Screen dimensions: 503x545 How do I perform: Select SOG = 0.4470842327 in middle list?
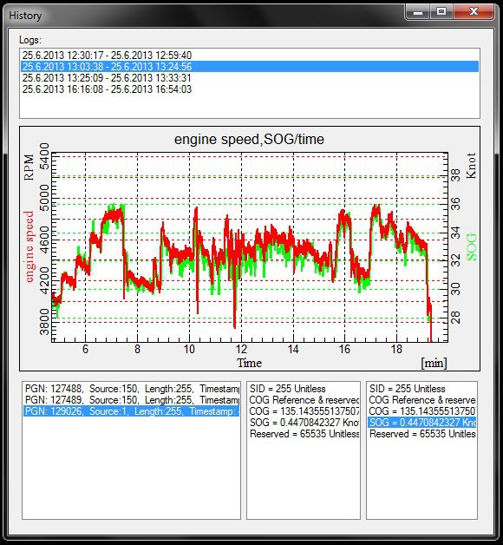304,423
